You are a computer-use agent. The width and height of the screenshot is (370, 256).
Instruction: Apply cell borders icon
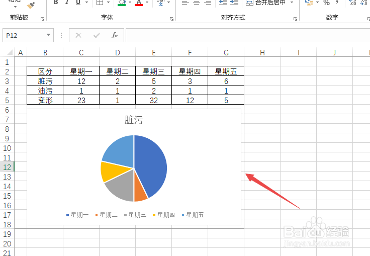pyautogui.click(x=100, y=3)
